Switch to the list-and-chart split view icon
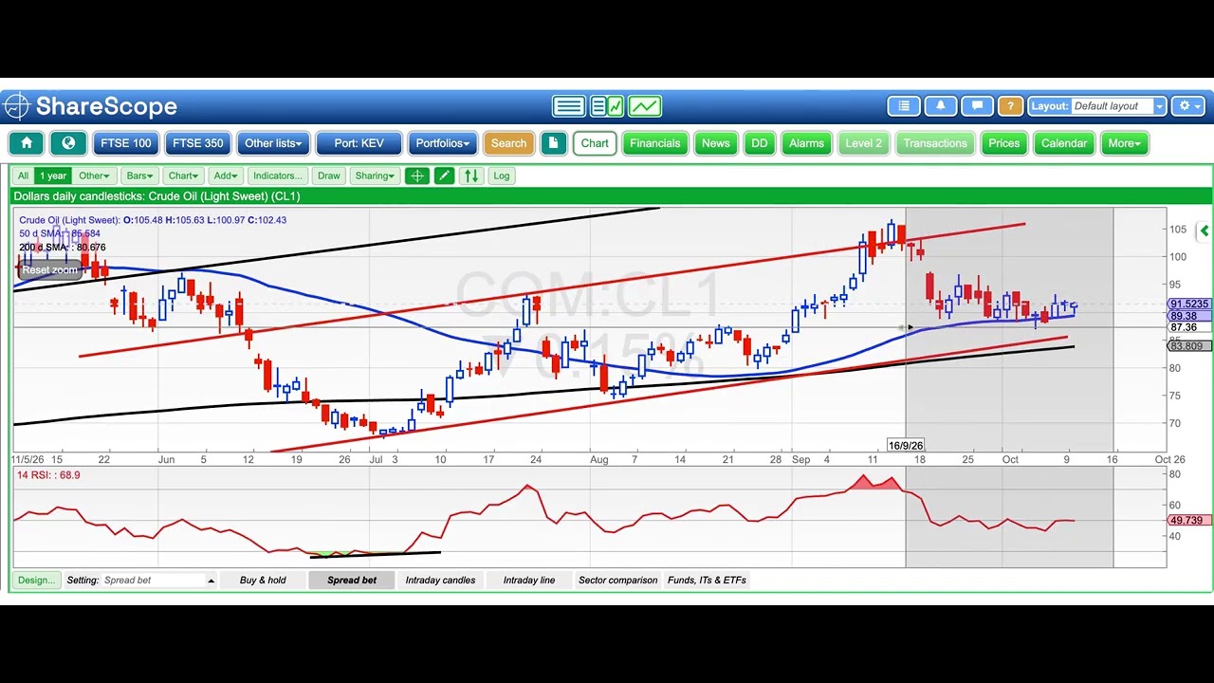This screenshot has height=683, width=1214. coord(607,106)
